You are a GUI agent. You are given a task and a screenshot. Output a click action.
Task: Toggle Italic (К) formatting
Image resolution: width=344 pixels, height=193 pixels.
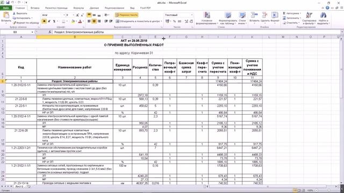49,21
